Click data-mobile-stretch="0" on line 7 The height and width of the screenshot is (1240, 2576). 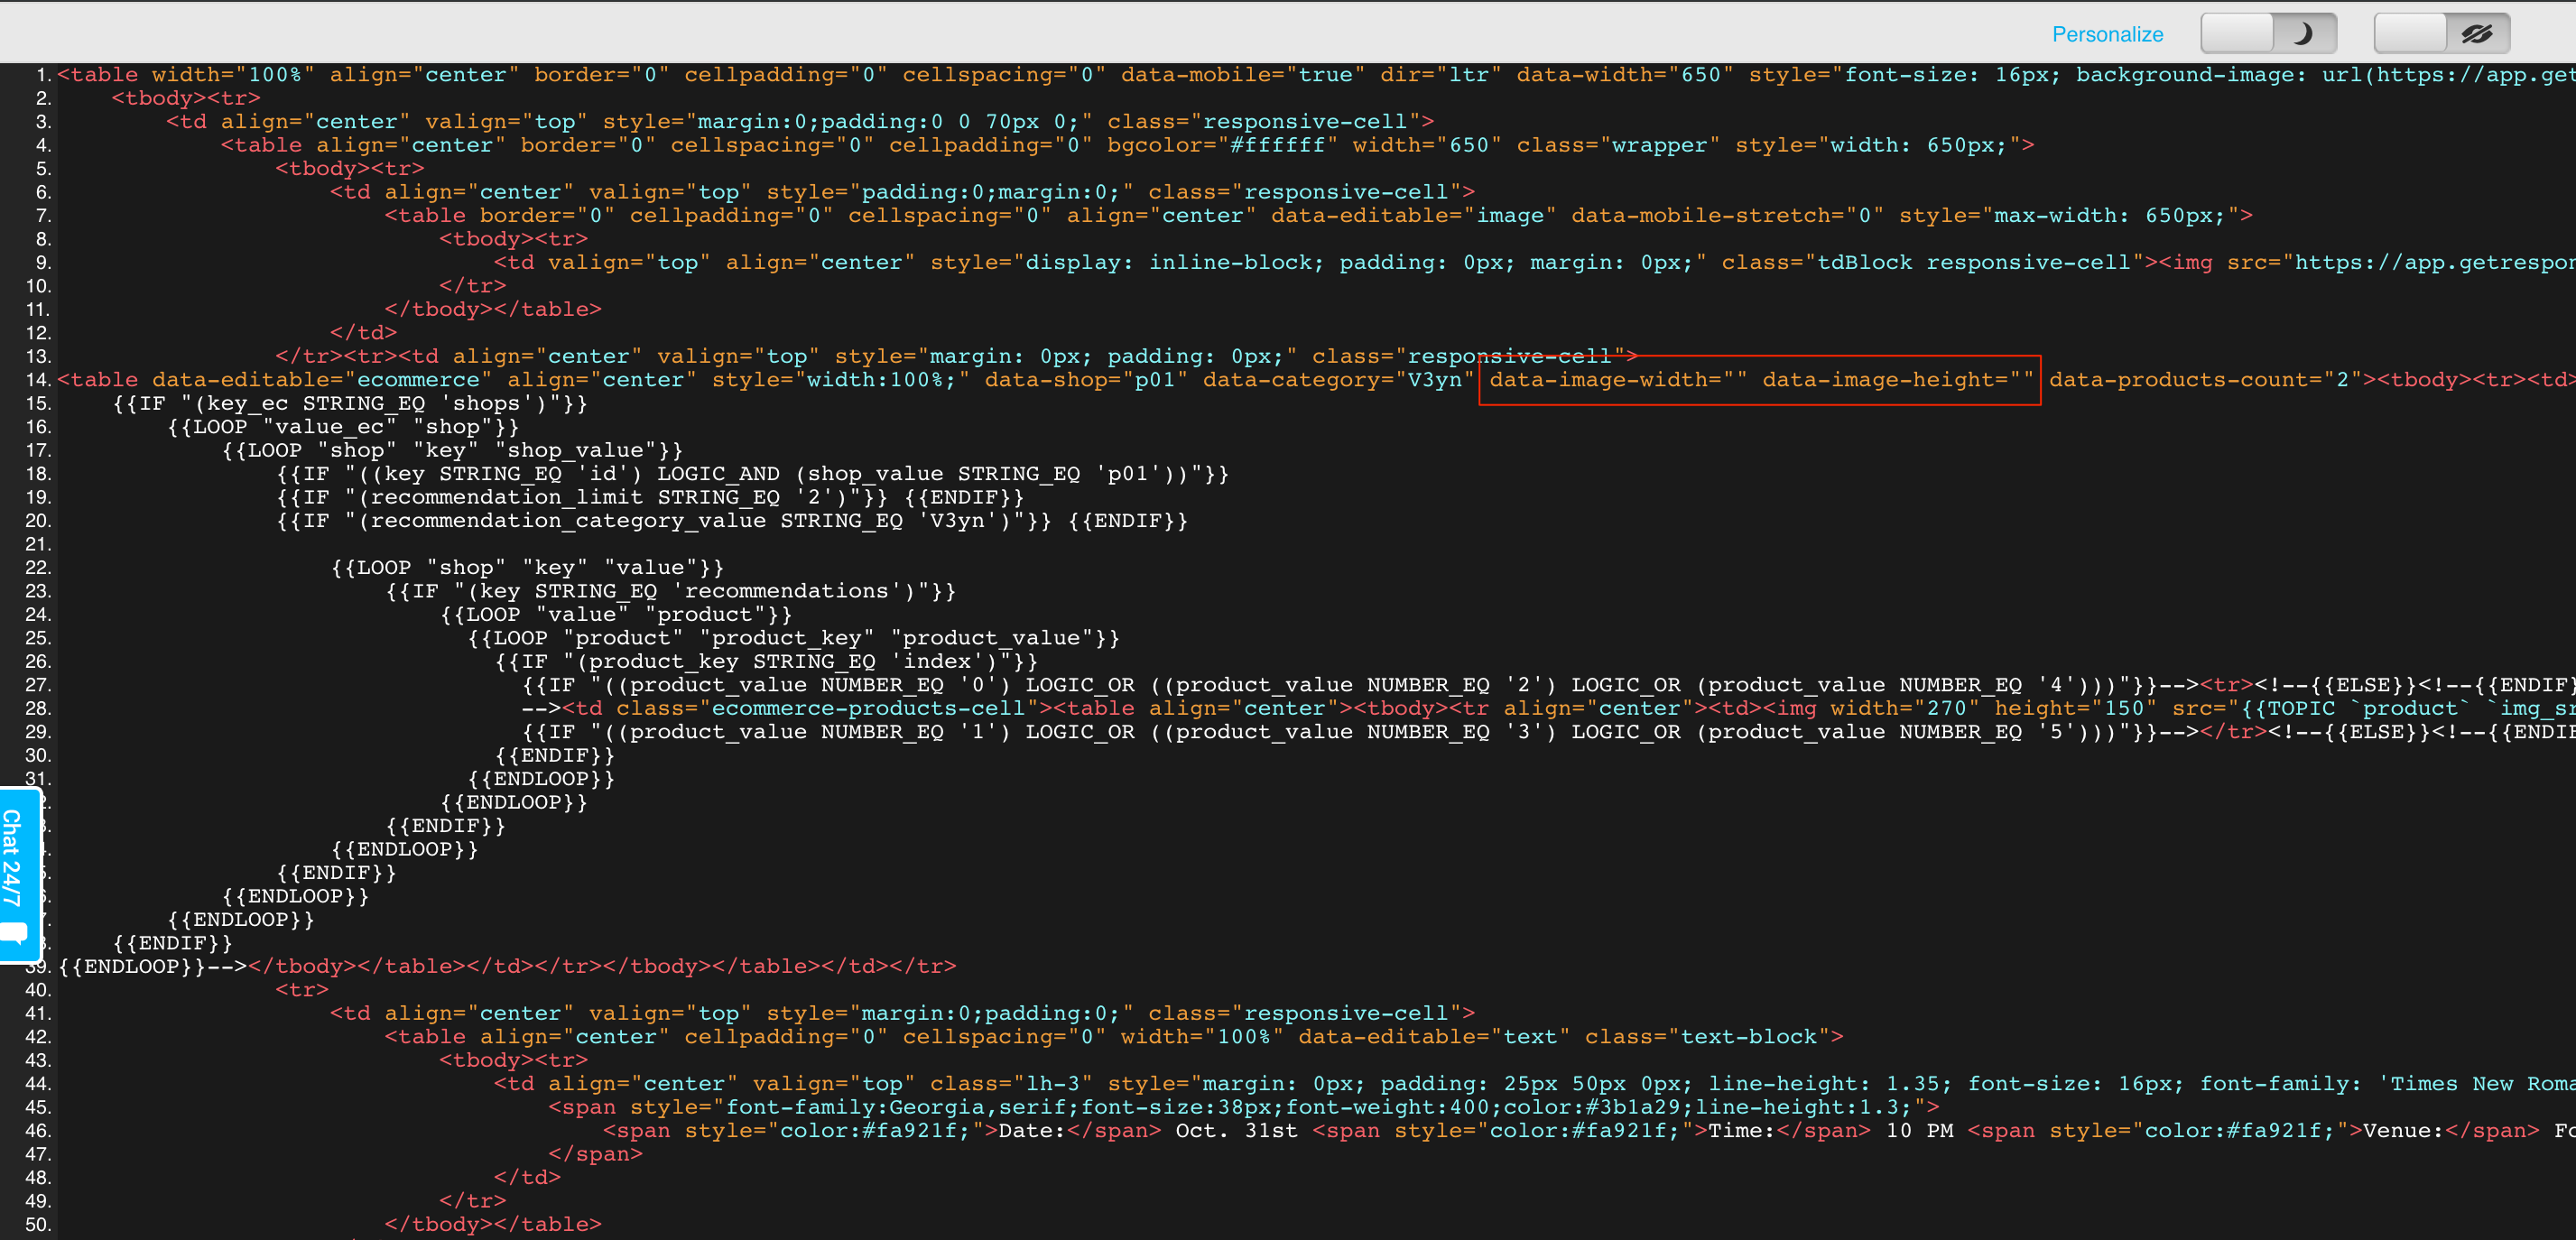tap(1727, 216)
